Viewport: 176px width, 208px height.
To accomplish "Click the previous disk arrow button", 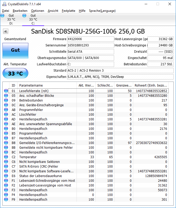I will click(x=5, y=31).
